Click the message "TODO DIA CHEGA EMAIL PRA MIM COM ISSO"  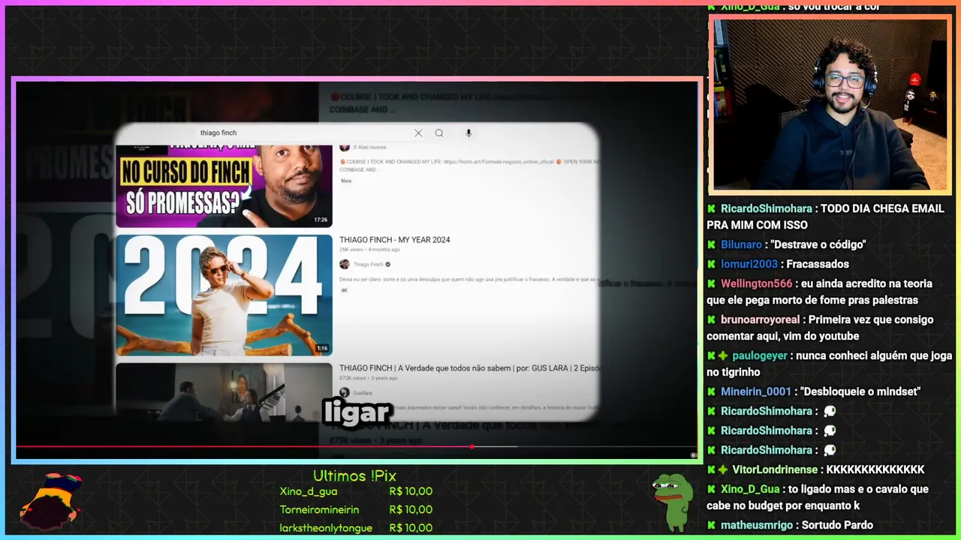point(826,217)
